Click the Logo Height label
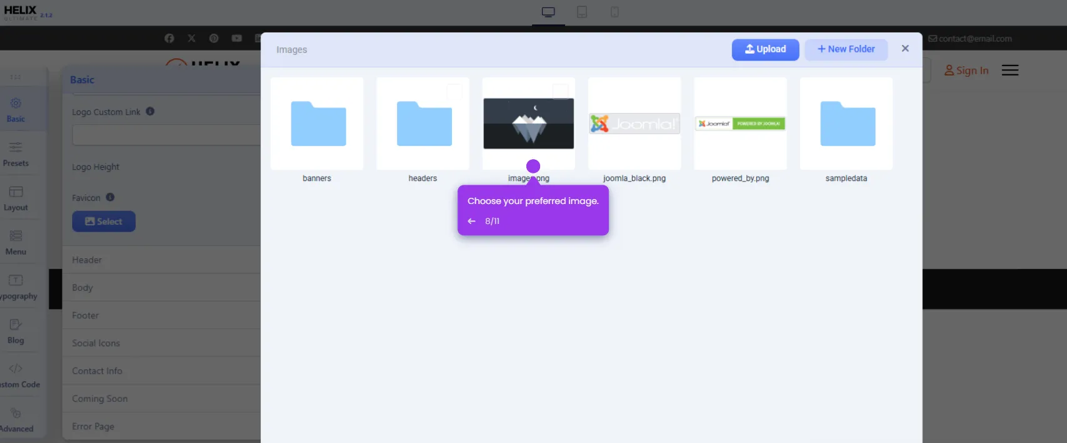The height and width of the screenshot is (443, 1067). 96,167
